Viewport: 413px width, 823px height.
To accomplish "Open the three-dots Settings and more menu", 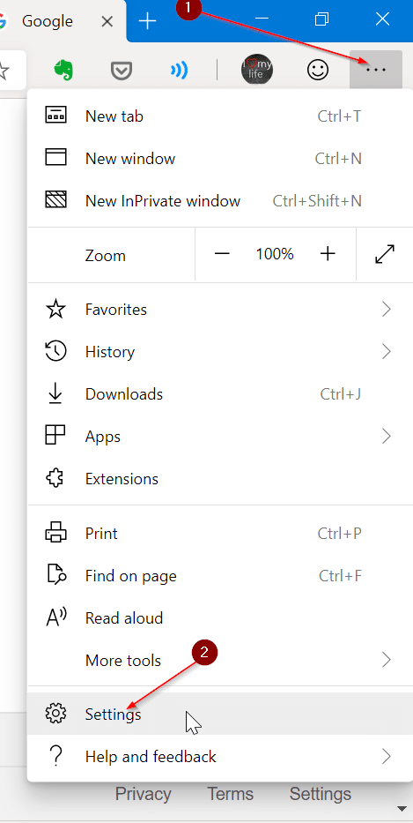I will (376, 70).
